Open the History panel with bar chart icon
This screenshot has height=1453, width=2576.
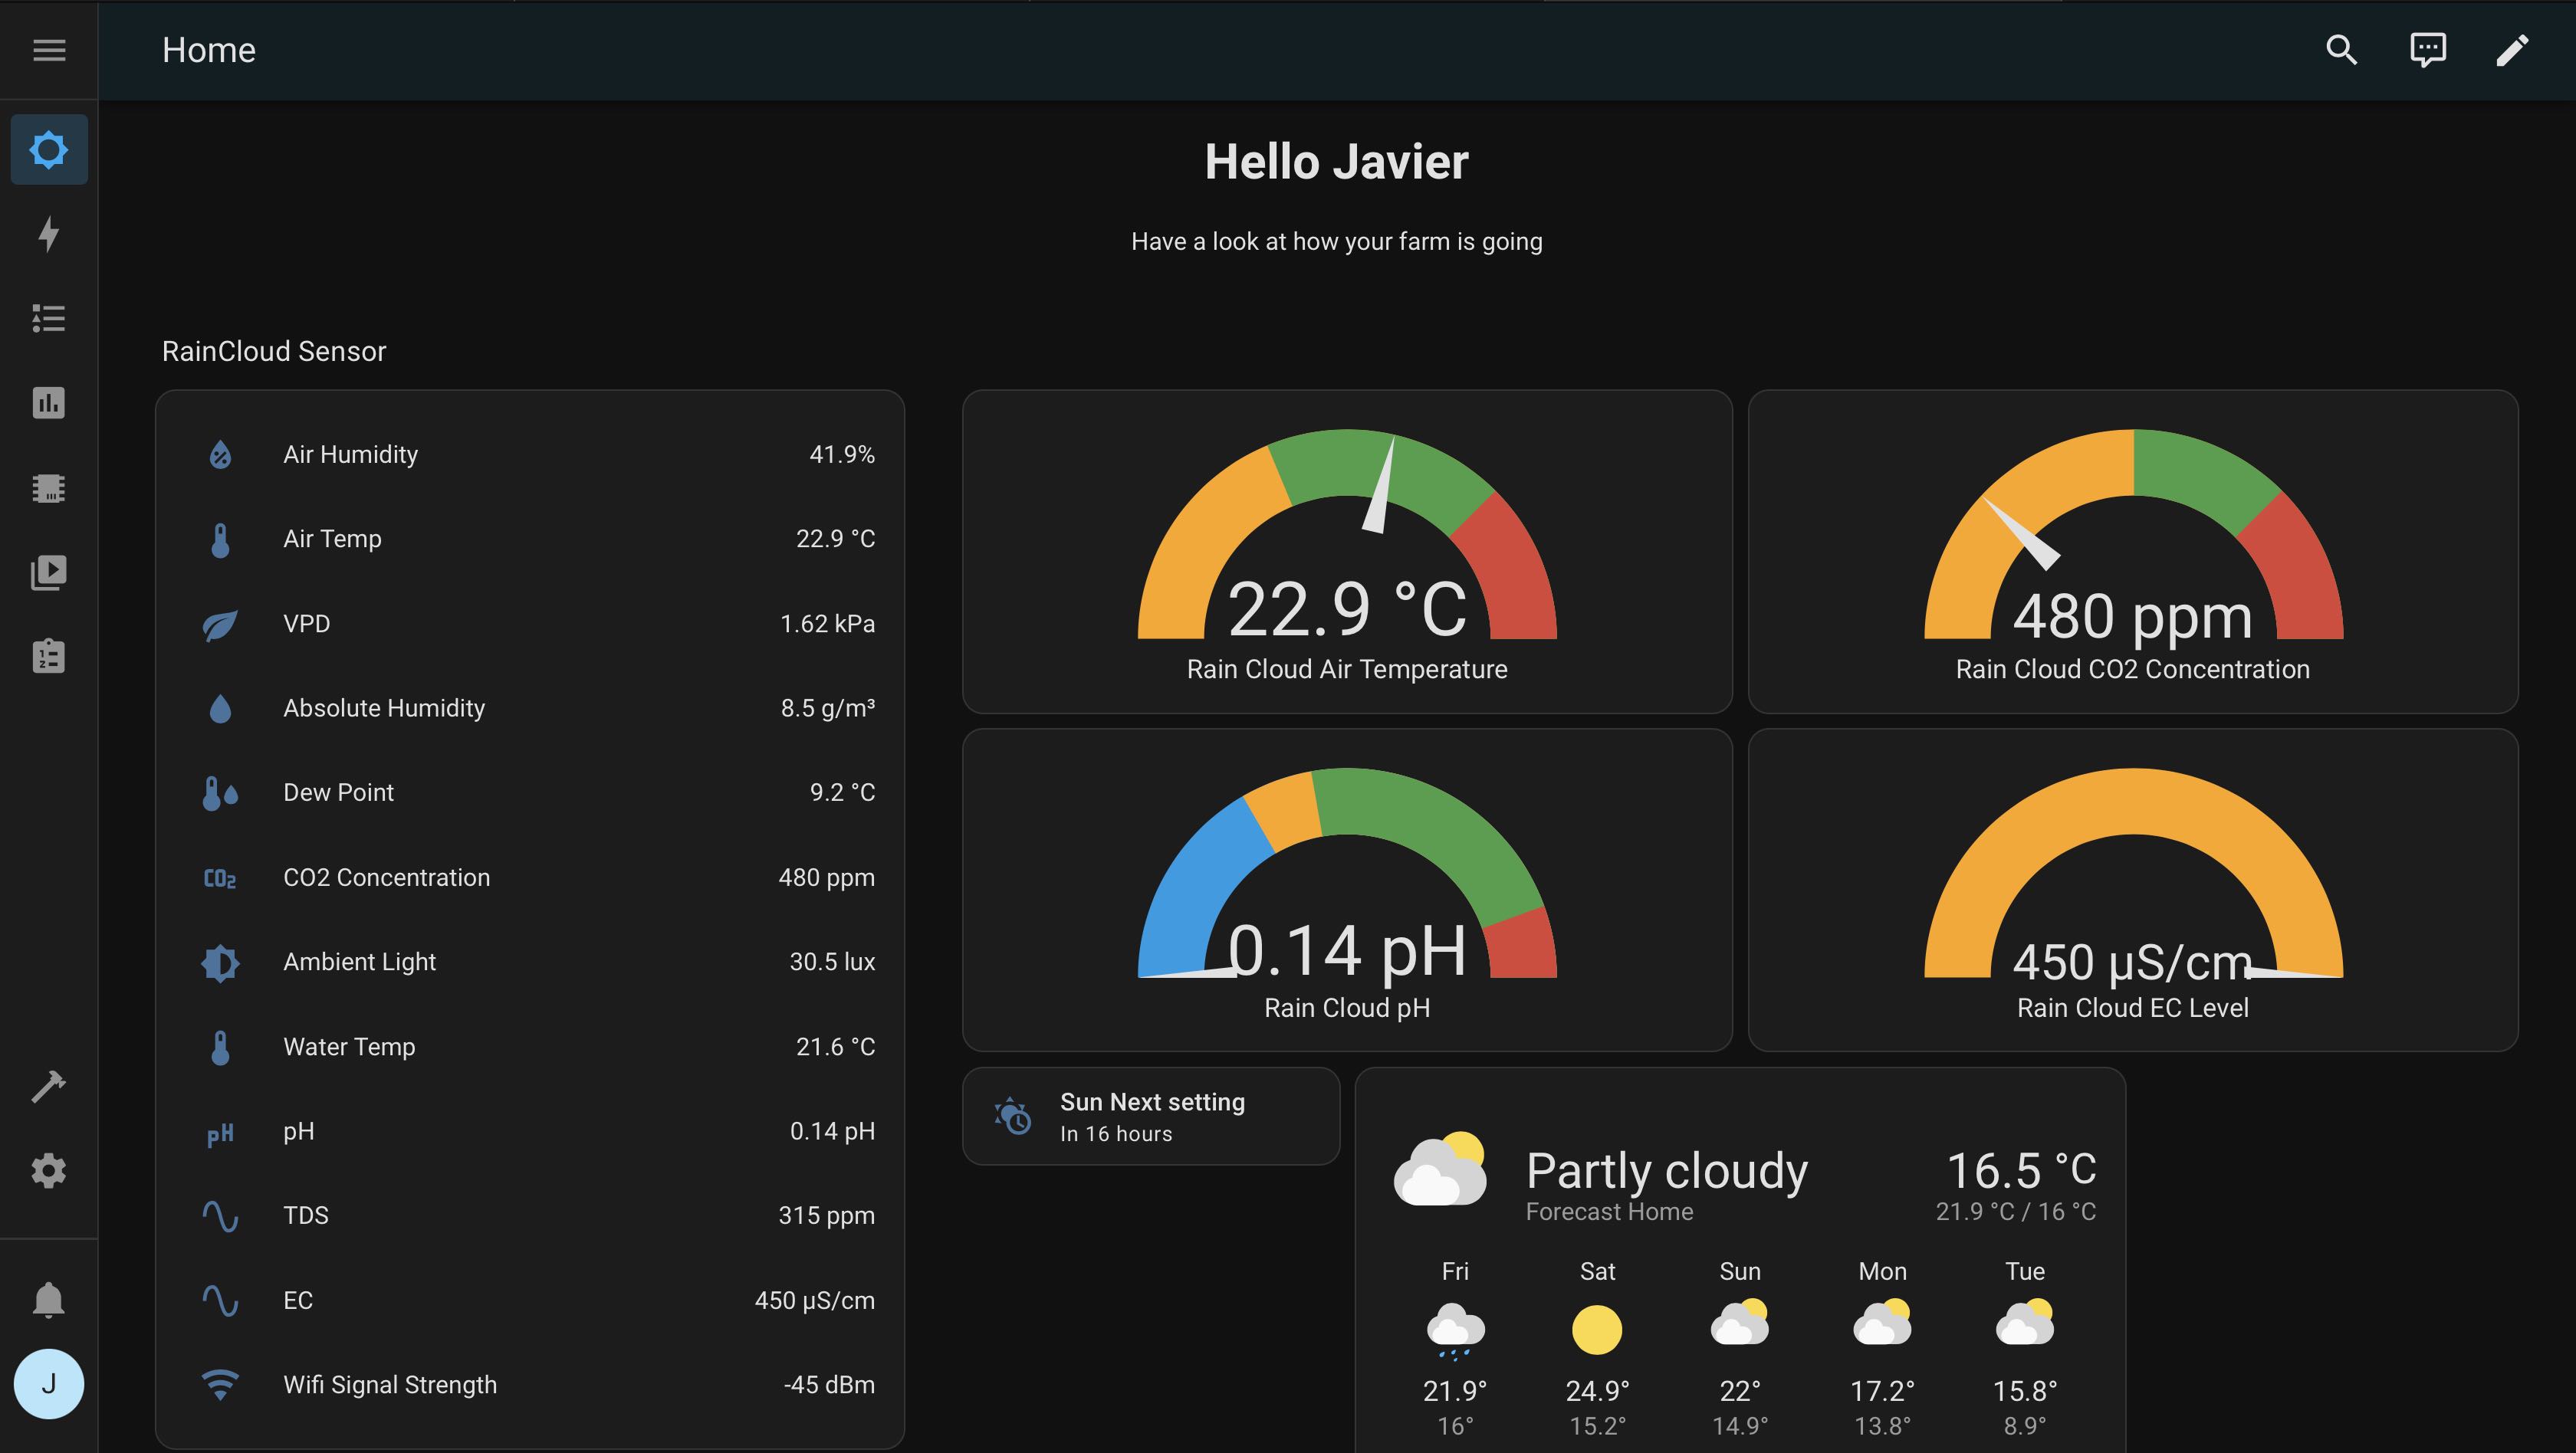[48, 403]
